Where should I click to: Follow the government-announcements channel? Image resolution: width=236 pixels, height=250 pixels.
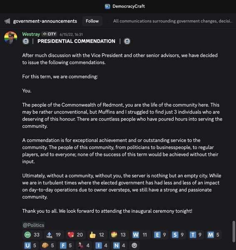tap(92, 21)
